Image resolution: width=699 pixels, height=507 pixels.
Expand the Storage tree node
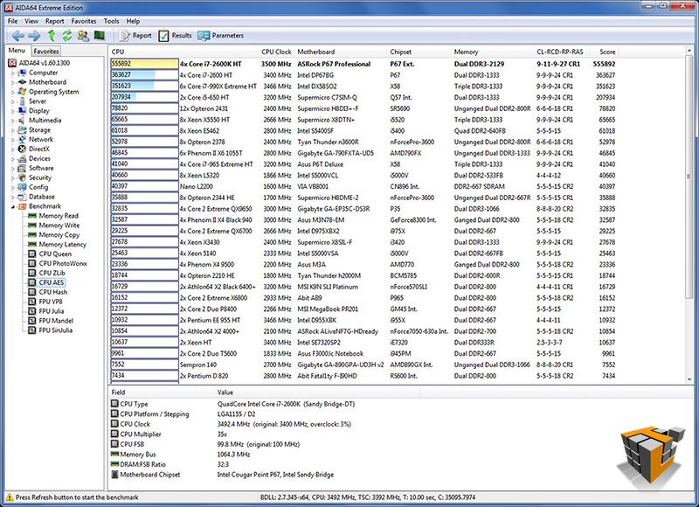[x=12, y=129]
